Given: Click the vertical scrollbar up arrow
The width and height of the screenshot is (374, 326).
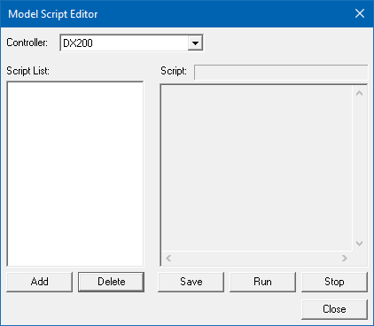Looking at the screenshot, I should (359, 94).
